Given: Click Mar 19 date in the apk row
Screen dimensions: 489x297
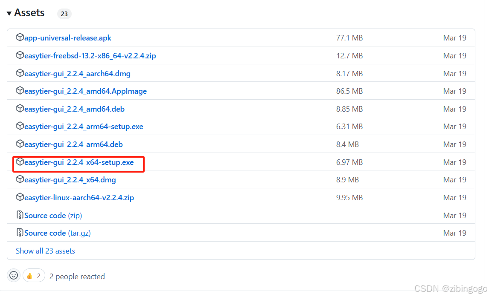Looking at the screenshot, I should 455,38.
